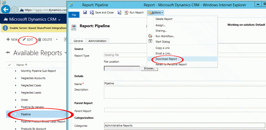266x130 pixels.
Task: Click the browser address bar URL
Action: click(45, 10)
